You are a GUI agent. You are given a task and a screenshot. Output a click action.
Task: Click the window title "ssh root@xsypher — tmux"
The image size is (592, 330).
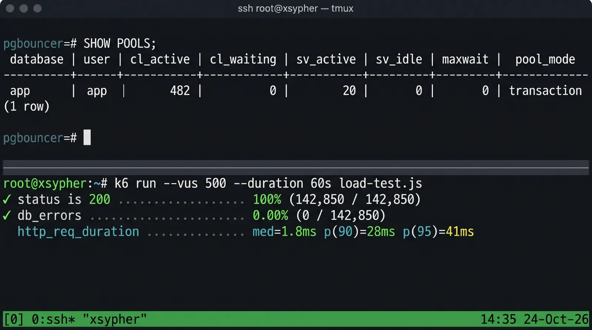pyautogui.click(x=296, y=8)
